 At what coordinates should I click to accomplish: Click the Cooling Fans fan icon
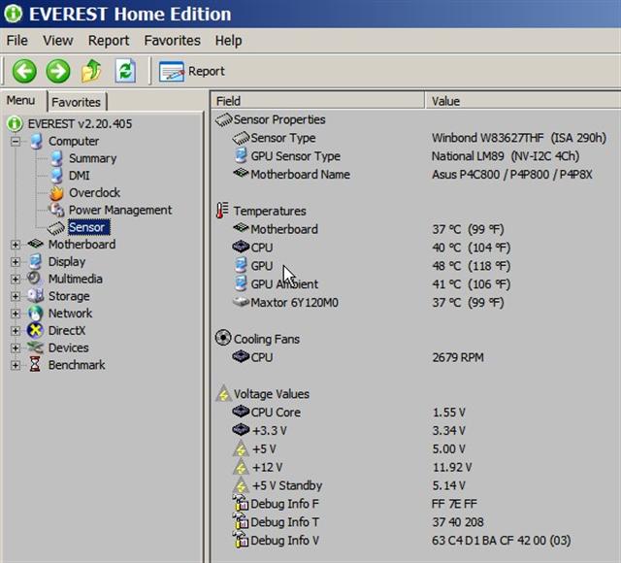(223, 339)
